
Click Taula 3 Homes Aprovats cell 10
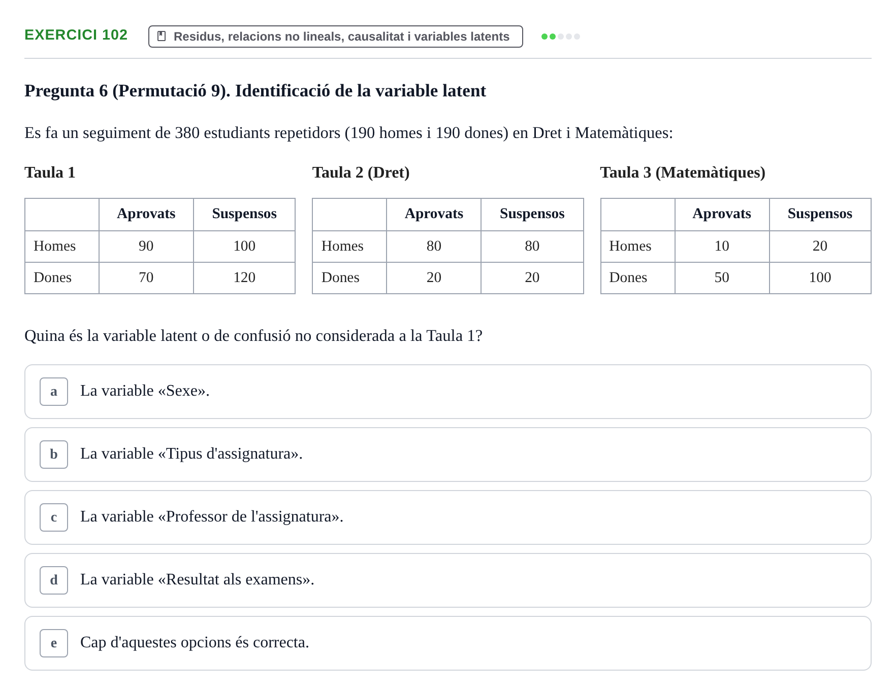coord(722,246)
